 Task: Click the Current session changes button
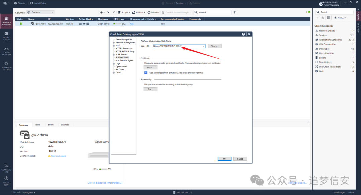[x=176, y=12]
